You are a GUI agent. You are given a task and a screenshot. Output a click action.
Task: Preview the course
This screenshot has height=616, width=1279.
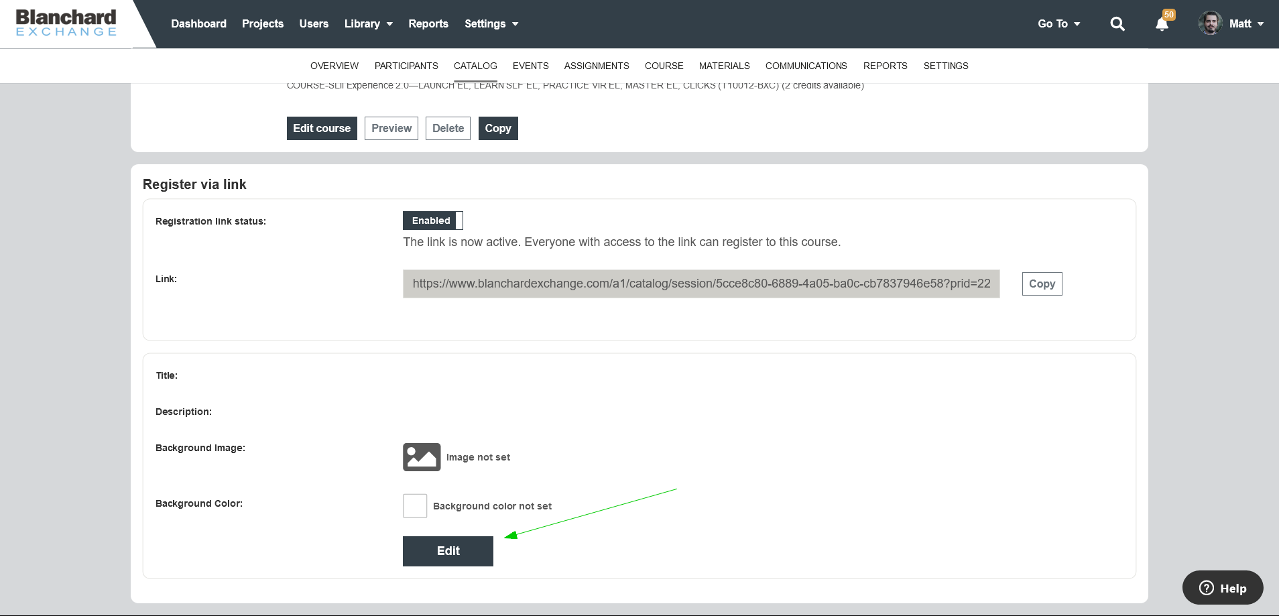pyautogui.click(x=391, y=128)
